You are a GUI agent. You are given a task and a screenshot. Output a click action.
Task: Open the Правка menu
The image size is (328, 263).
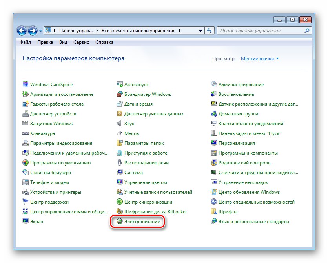click(x=45, y=42)
